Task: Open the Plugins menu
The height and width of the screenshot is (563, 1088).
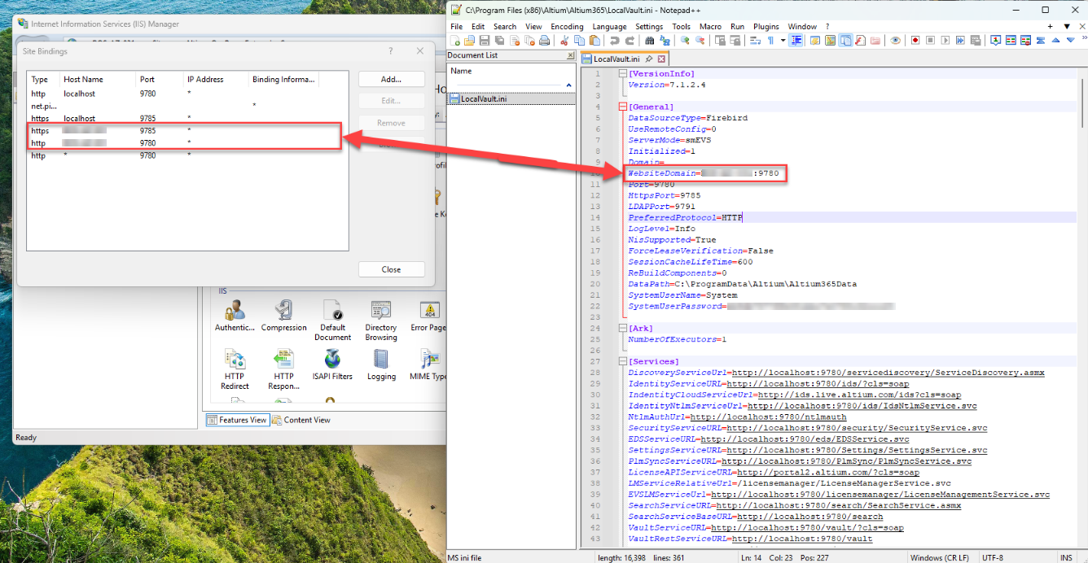Action: pyautogui.click(x=766, y=26)
